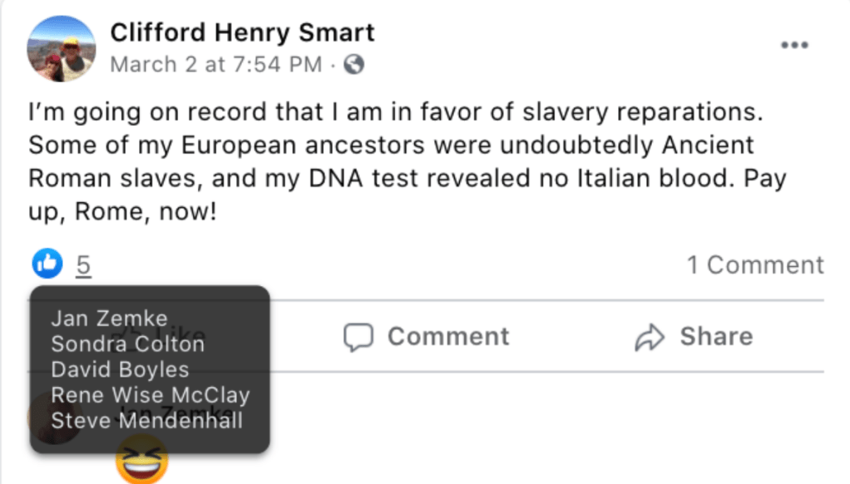Open the post options three-dot menu
The image size is (850, 484).
coord(793,45)
